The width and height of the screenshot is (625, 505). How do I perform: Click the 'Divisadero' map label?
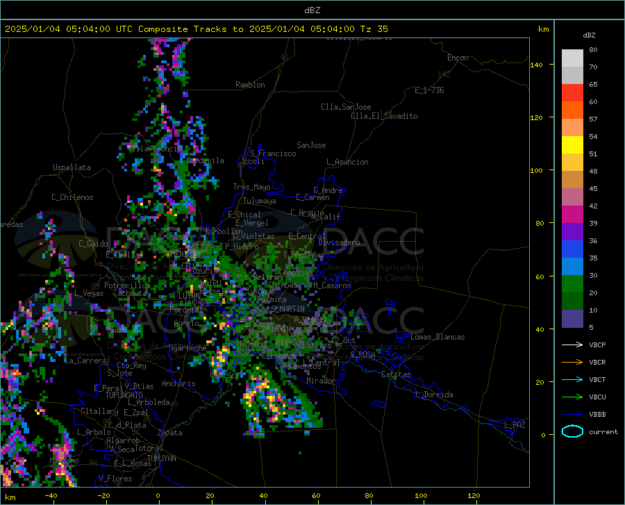click(339, 242)
